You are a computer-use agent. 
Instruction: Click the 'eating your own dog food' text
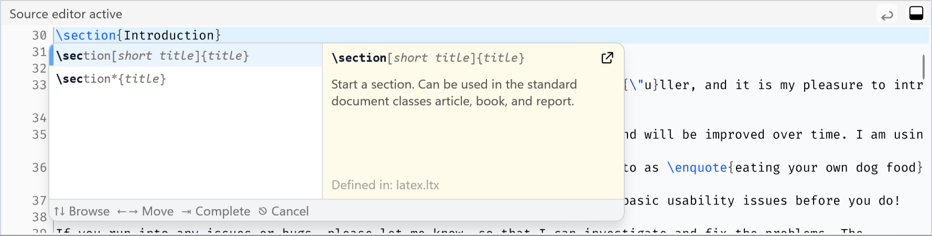(x=825, y=168)
